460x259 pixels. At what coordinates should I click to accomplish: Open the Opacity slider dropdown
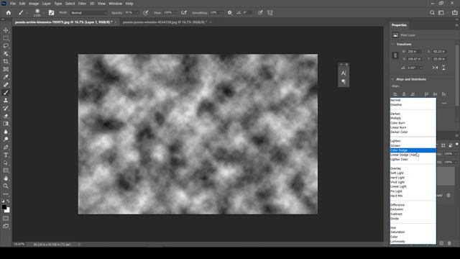pyautogui.click(x=137, y=13)
